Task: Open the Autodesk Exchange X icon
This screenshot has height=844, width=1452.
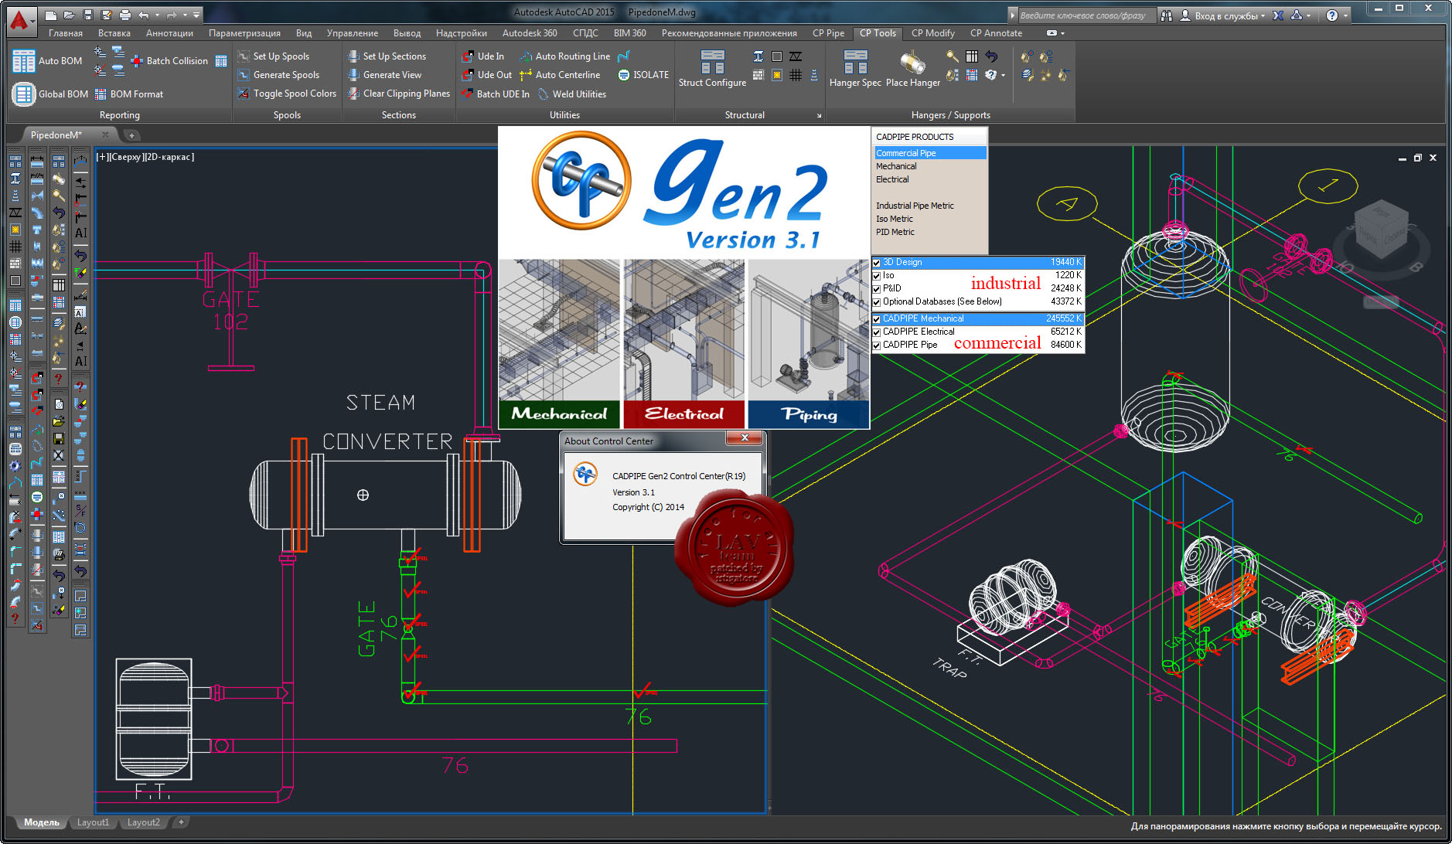Action: tap(1278, 15)
